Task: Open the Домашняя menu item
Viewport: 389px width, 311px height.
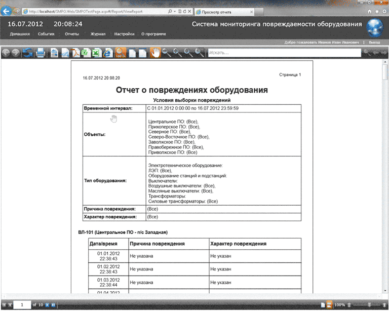Action: [x=20, y=34]
